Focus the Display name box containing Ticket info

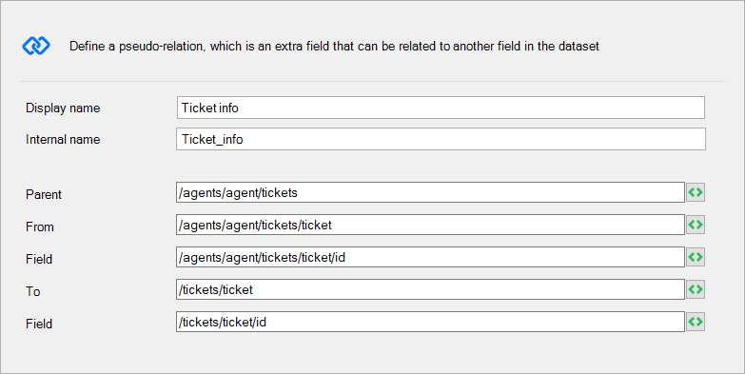441,108
